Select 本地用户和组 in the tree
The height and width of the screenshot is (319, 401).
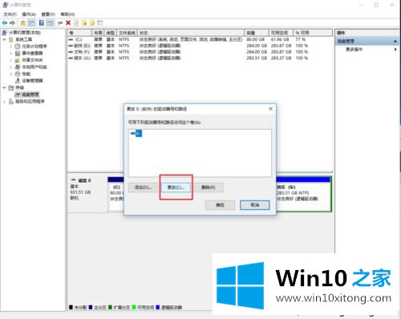click(34, 67)
